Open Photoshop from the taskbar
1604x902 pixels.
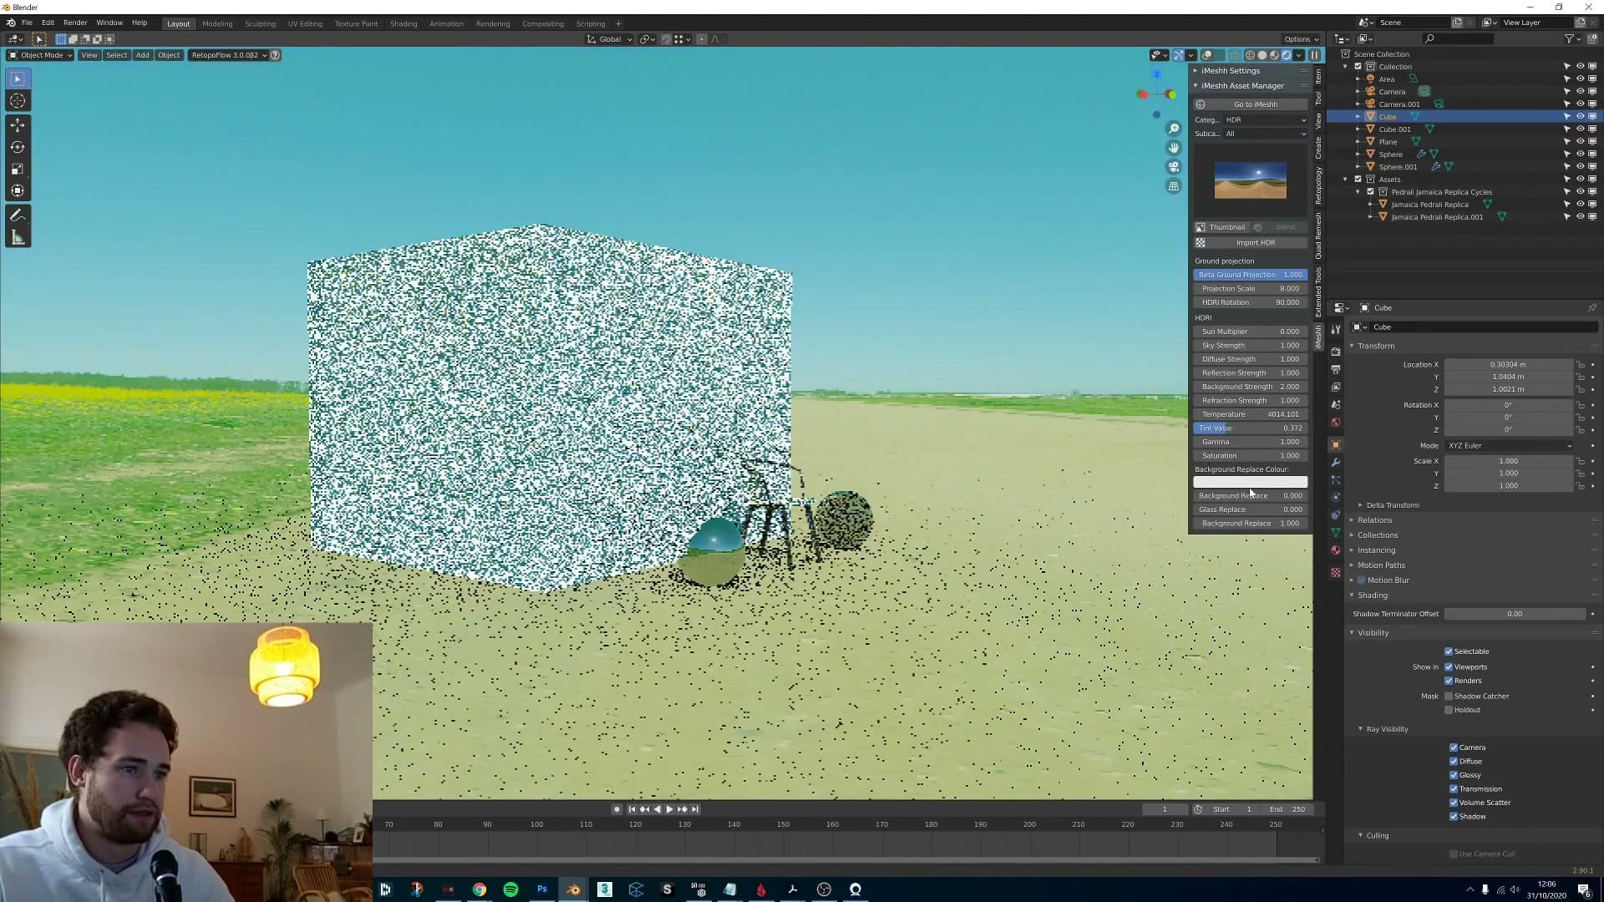coord(542,889)
